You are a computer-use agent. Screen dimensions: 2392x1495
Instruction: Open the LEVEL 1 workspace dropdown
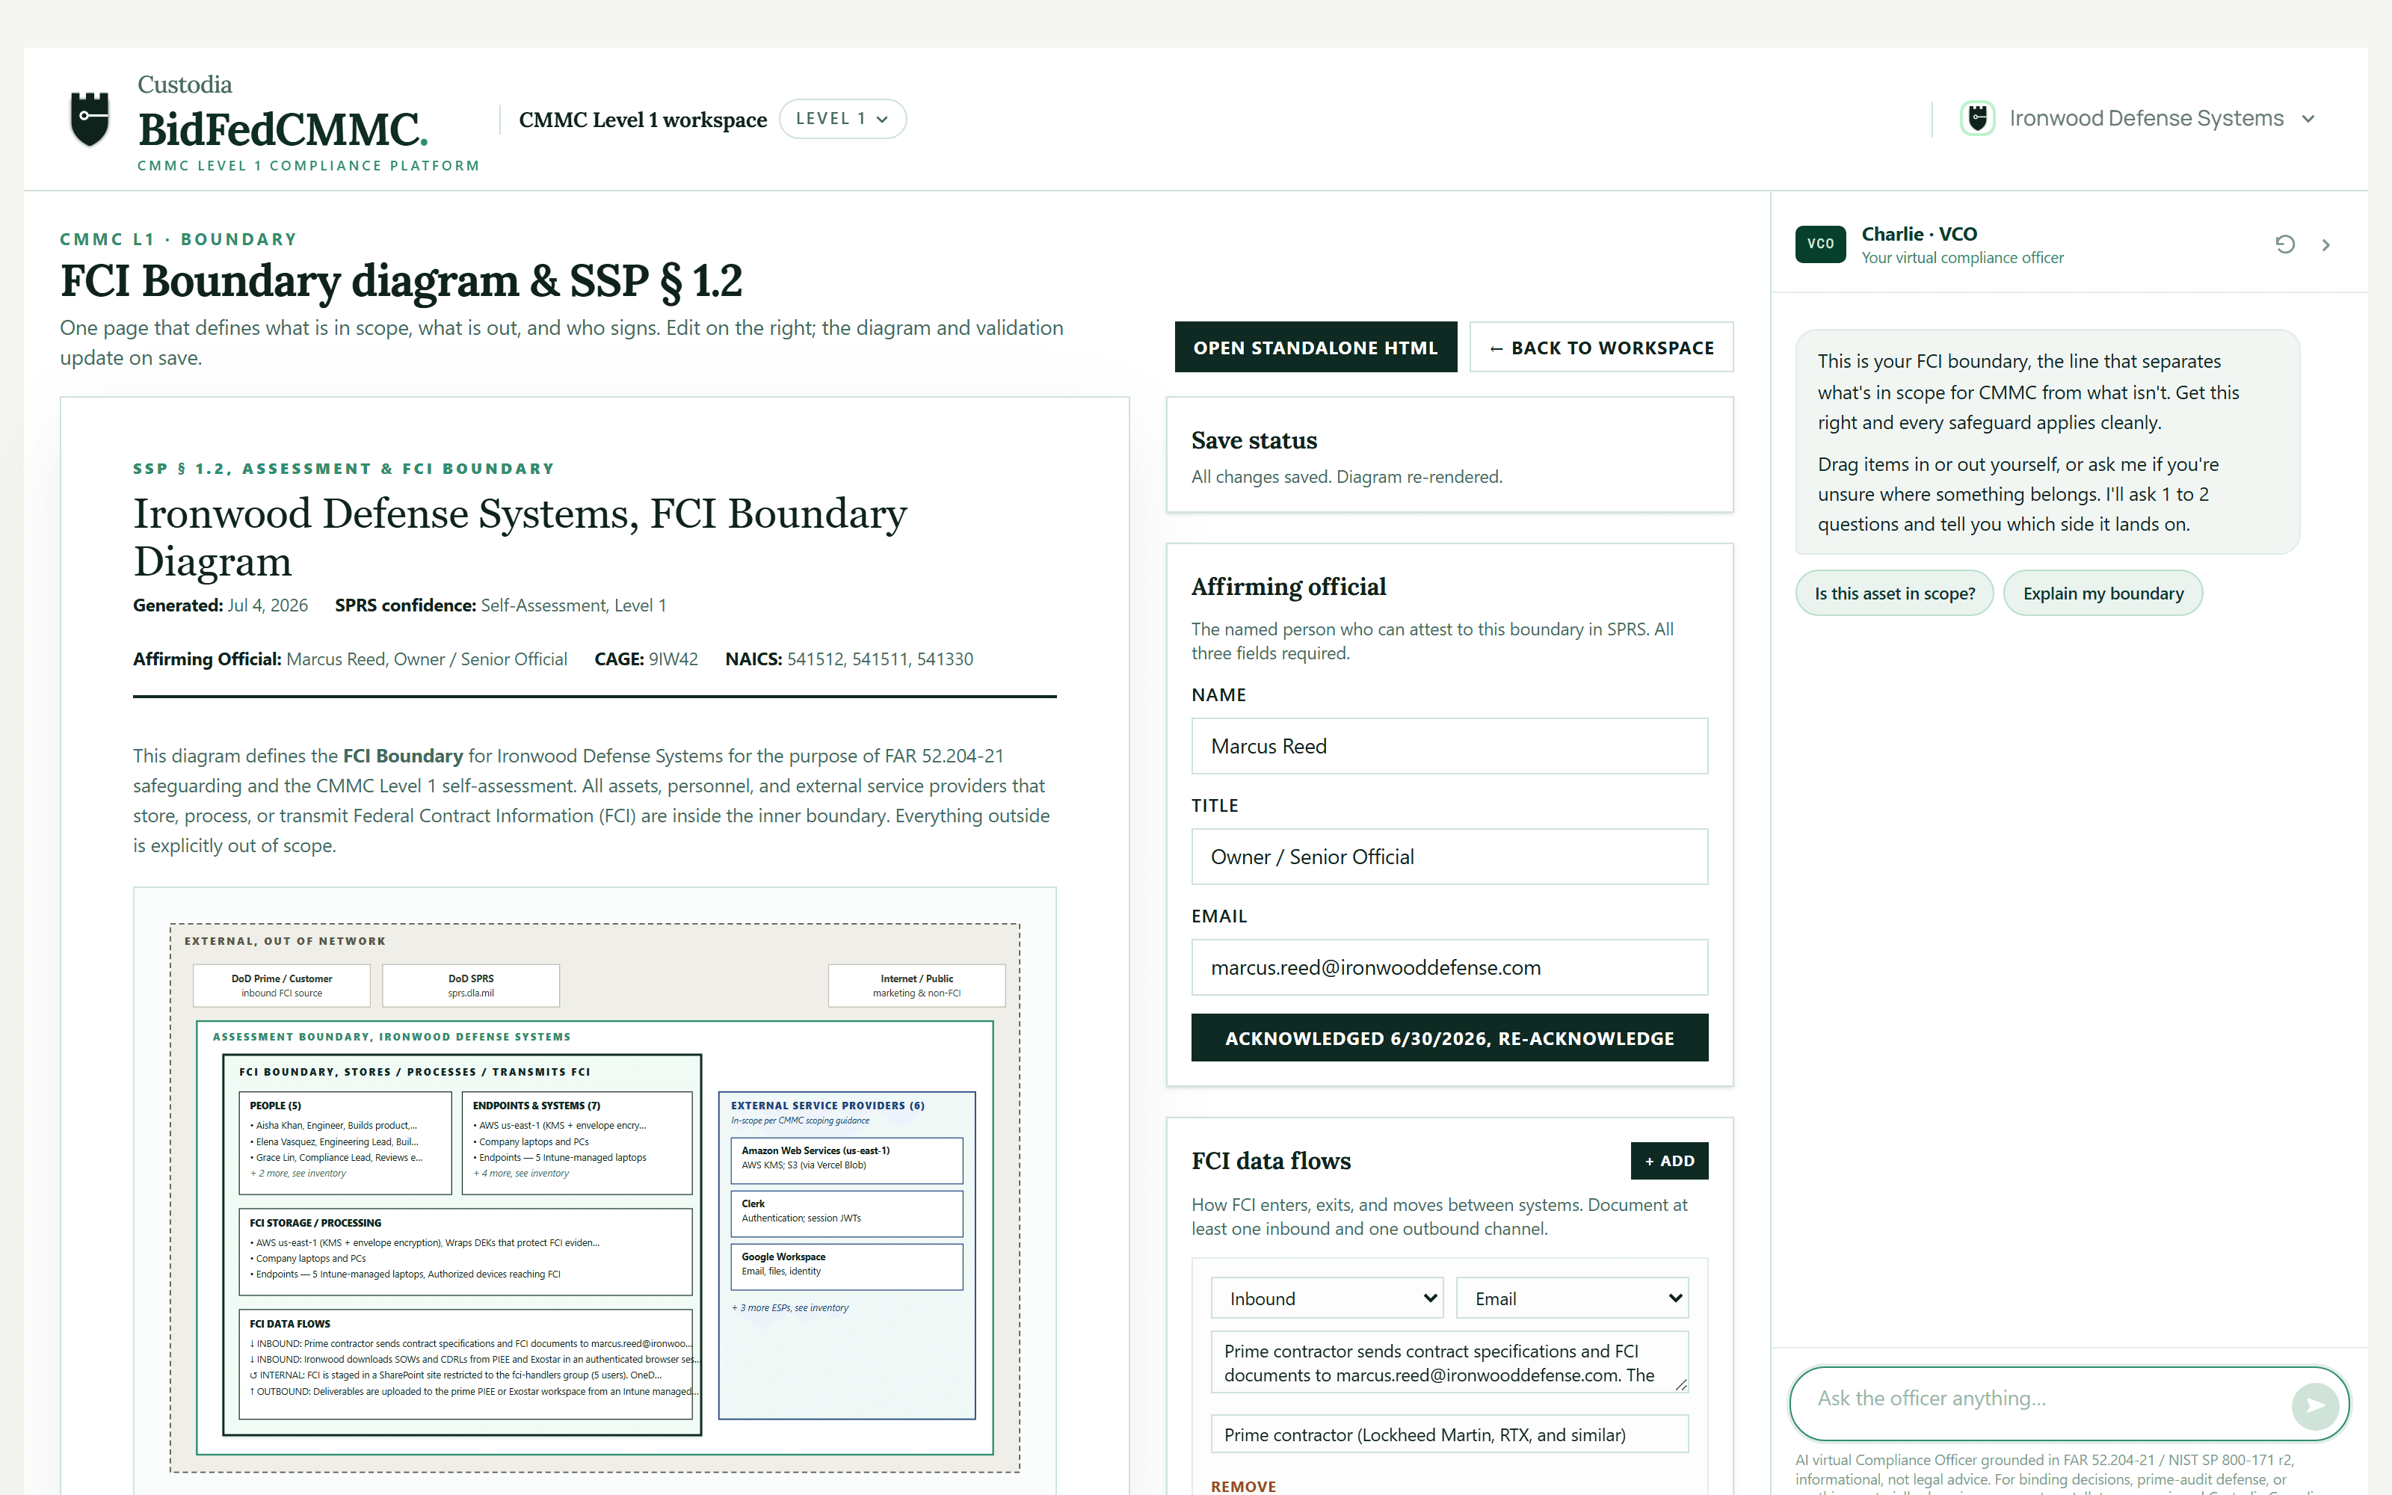point(842,119)
